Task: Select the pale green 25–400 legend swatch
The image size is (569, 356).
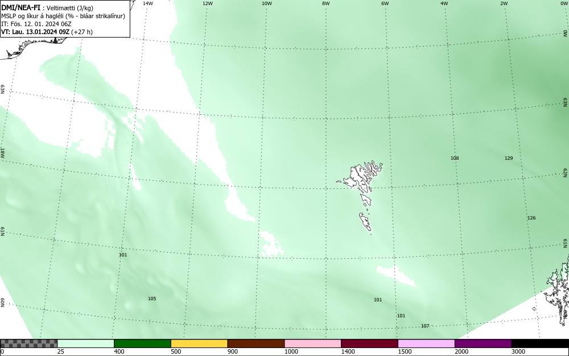Action: tap(86, 343)
